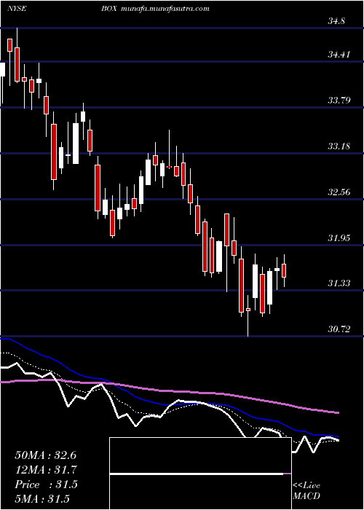Click the BOX munafa.munafasutra.com title text
Image resolution: width=364 pixels, height=510 pixels.
click(155, 9)
